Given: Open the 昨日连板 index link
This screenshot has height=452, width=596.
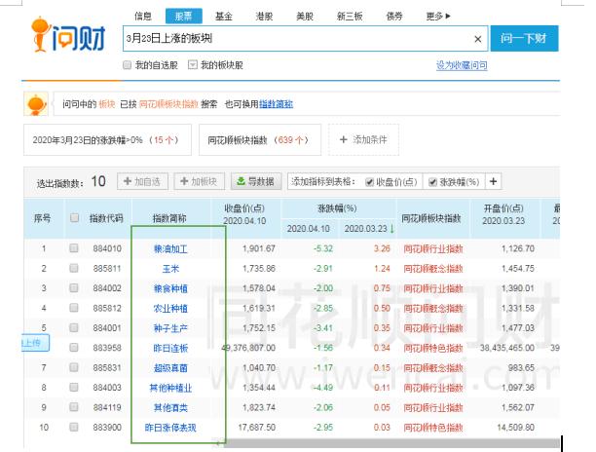Looking at the screenshot, I should (170, 348).
